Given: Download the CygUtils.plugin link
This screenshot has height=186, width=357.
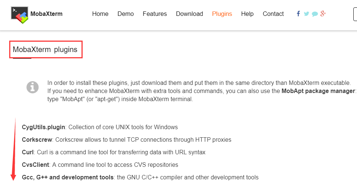Looking at the screenshot, I should coord(44,127).
